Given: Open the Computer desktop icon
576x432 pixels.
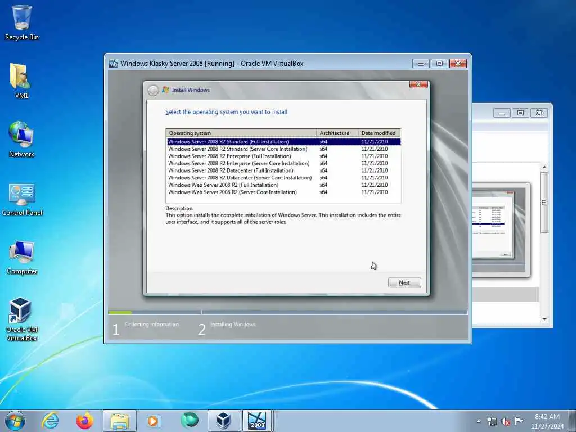Looking at the screenshot, I should [22, 256].
